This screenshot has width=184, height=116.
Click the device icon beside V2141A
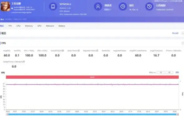53,7
